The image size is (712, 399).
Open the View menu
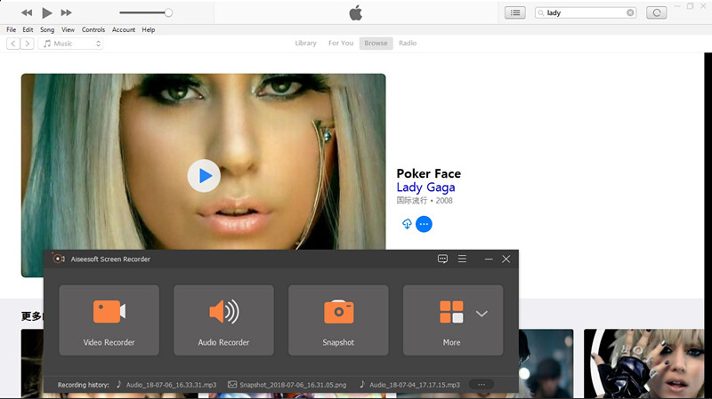(x=69, y=29)
